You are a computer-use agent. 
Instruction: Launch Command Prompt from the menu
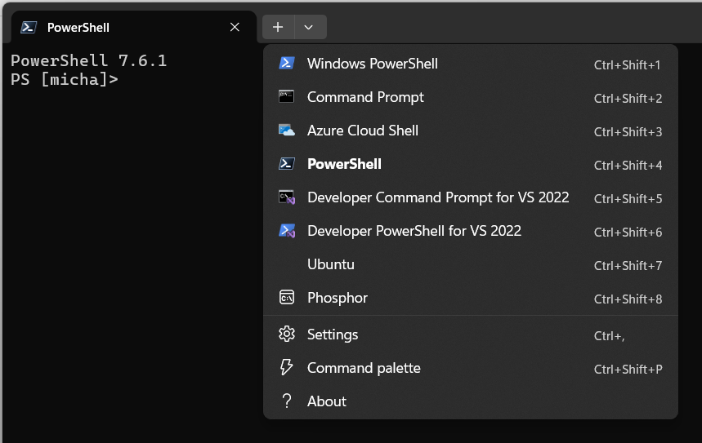click(x=471, y=97)
